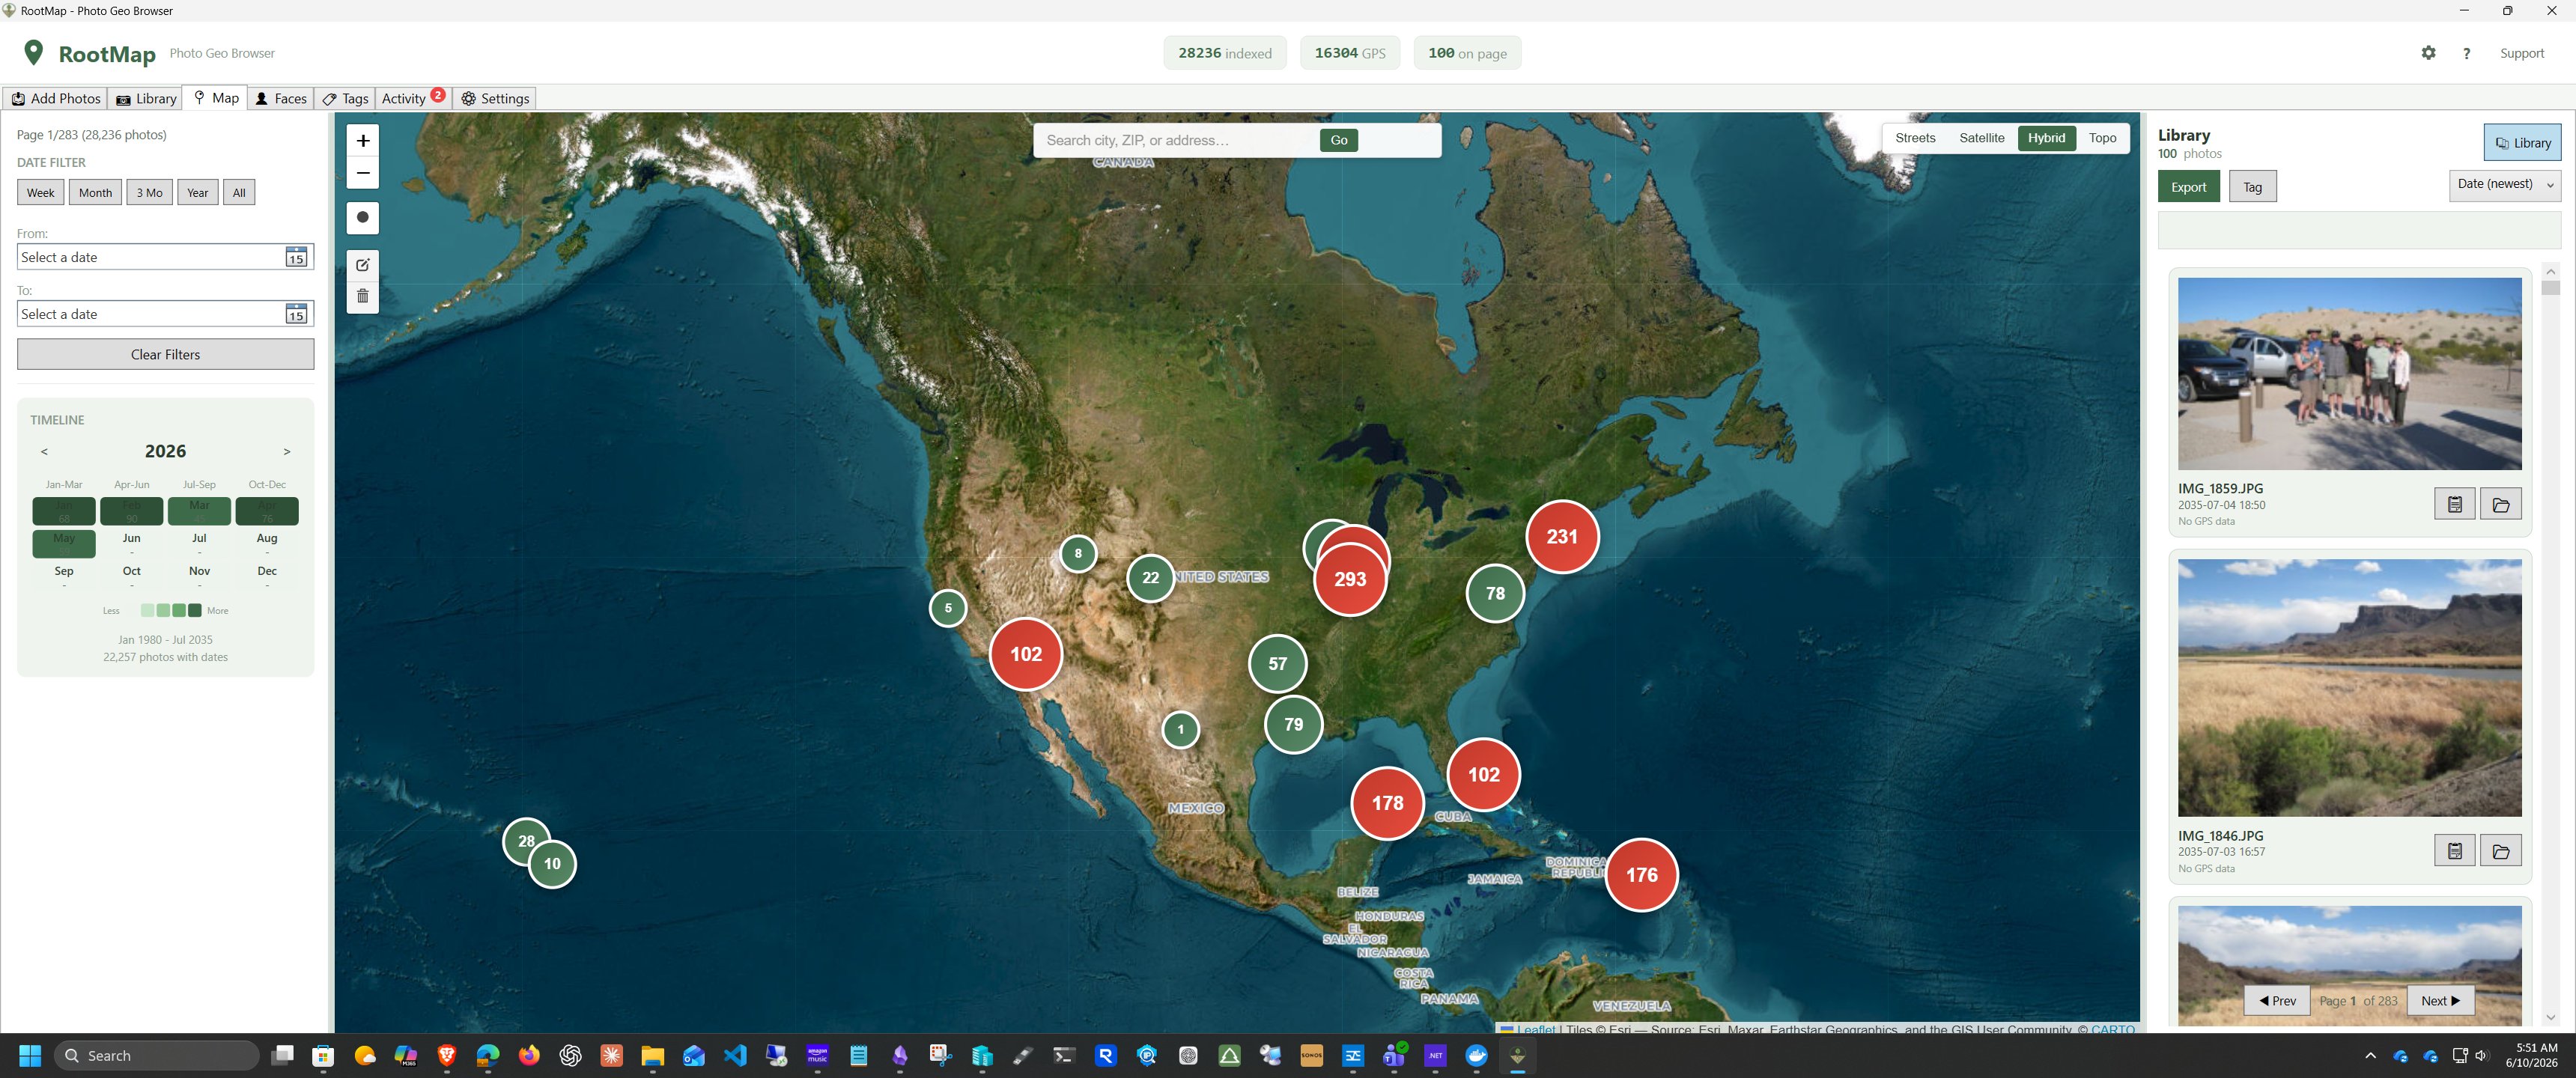Open the edit shapes tool

tap(363, 265)
